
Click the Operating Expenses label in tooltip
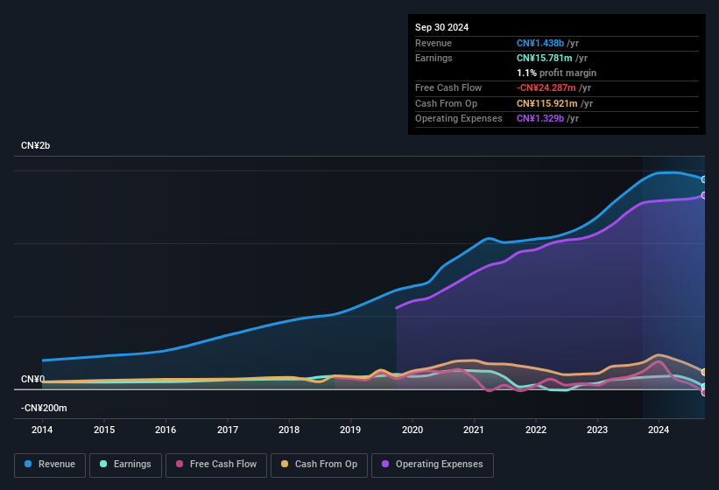click(459, 118)
